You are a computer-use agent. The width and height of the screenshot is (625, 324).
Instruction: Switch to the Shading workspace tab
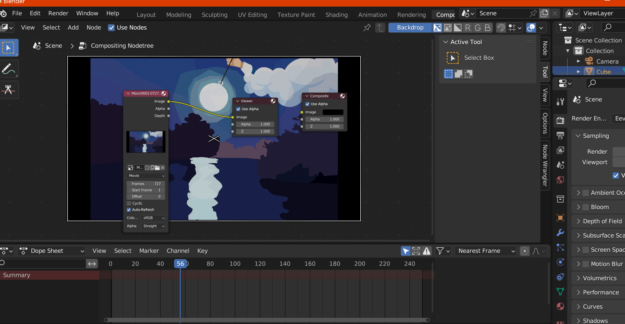(336, 15)
